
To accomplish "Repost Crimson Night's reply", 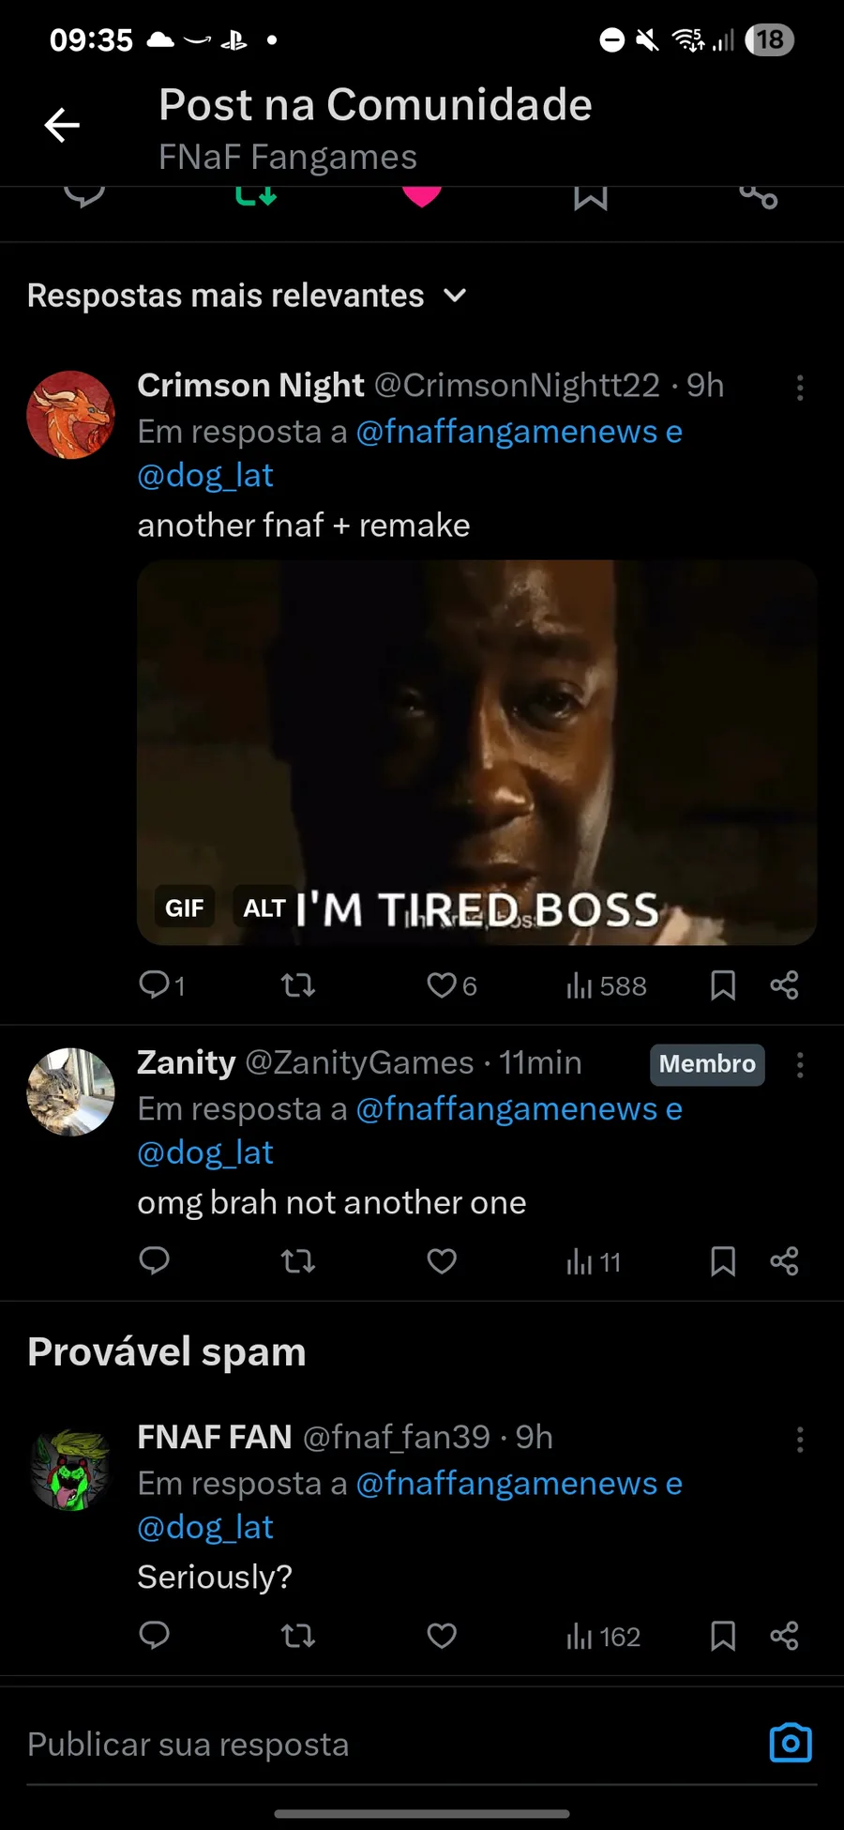I will (x=298, y=985).
